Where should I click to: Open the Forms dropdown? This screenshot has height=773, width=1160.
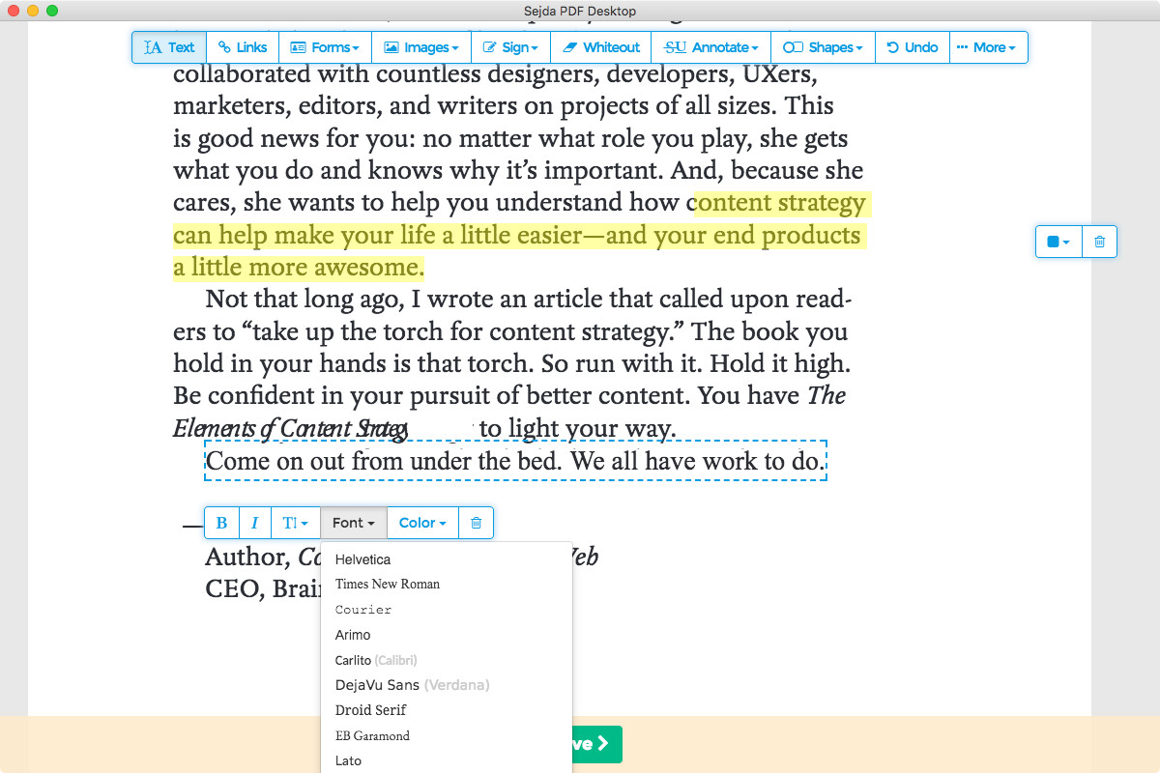click(x=325, y=47)
